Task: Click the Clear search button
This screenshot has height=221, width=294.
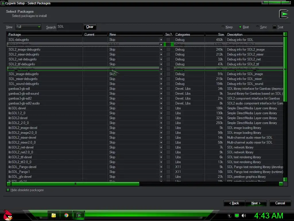Action: [x=90, y=27]
